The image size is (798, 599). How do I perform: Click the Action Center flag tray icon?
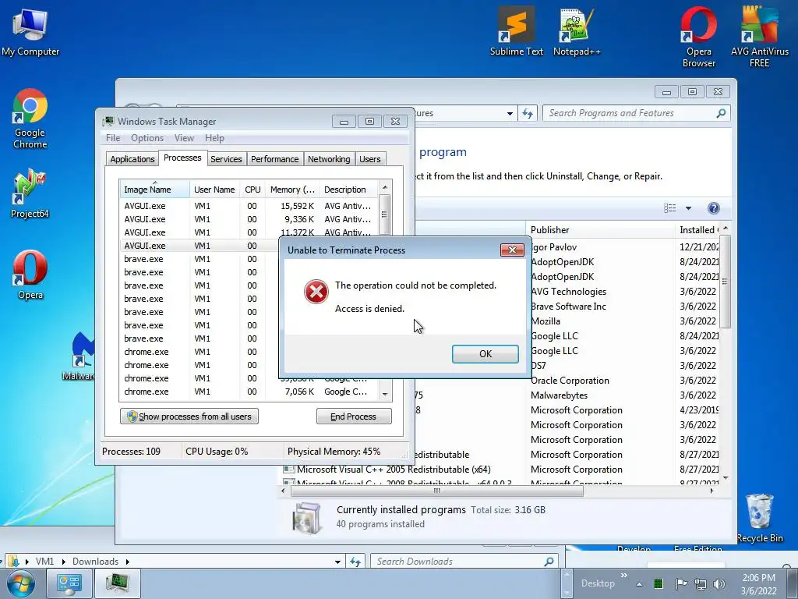pyautogui.click(x=681, y=583)
